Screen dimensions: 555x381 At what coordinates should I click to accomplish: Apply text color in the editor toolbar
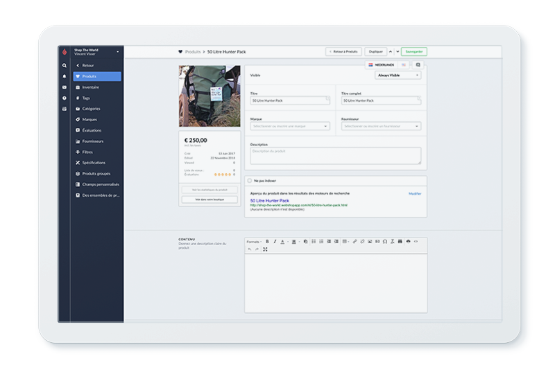click(282, 241)
